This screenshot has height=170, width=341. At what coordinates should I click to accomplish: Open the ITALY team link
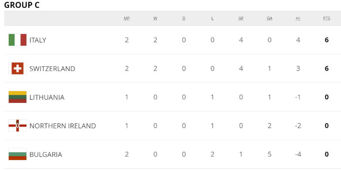tap(38, 40)
